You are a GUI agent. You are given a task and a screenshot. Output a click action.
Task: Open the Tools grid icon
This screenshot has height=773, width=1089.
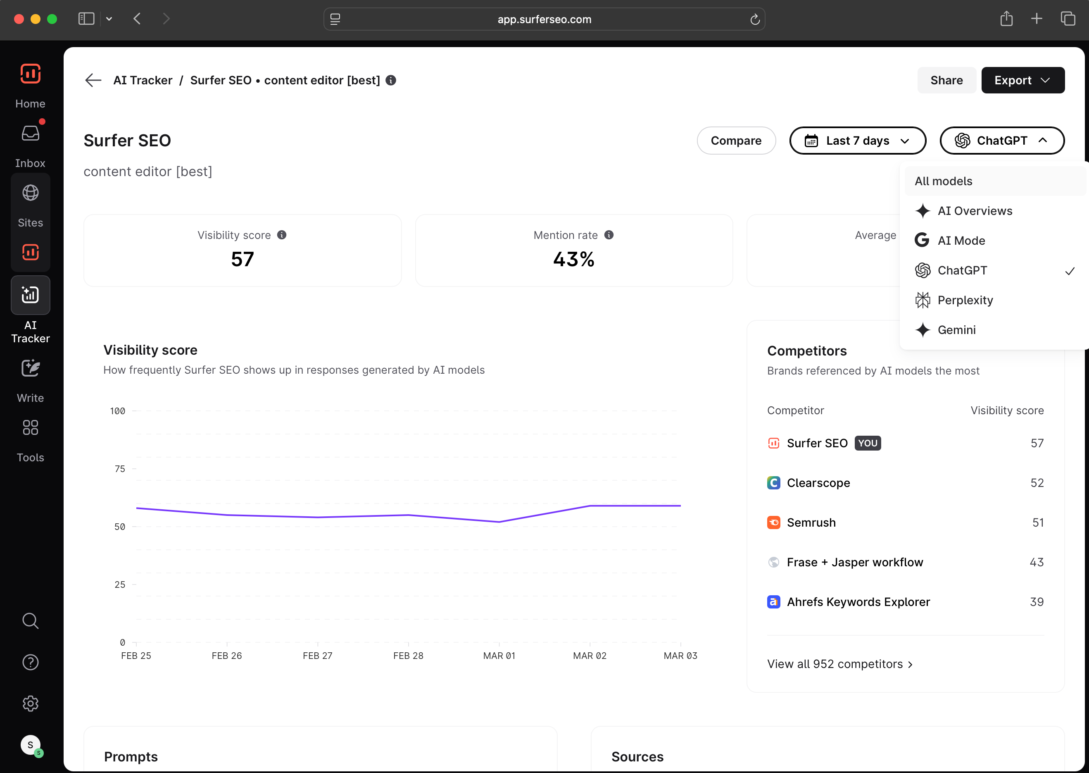[30, 427]
